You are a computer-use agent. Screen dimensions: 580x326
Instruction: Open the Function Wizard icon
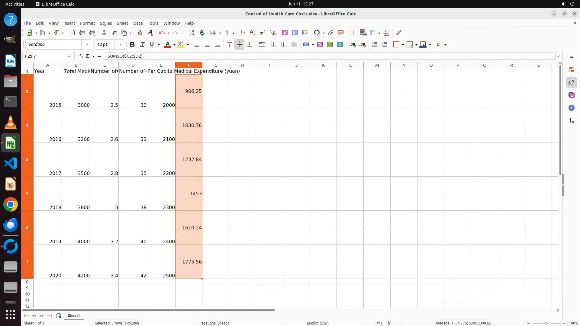81,56
